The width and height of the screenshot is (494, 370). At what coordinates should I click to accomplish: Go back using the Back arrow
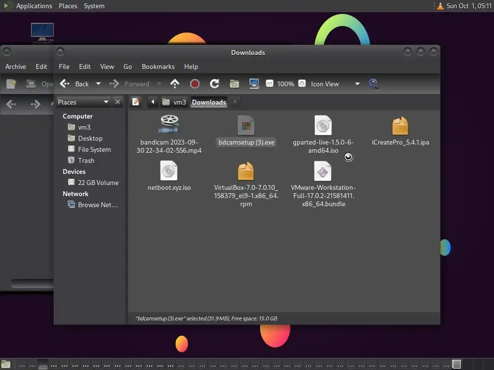[74, 84]
